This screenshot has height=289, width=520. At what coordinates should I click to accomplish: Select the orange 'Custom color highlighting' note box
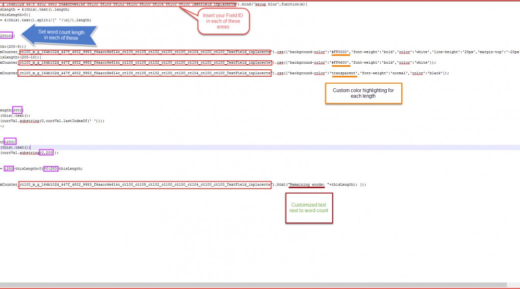point(363,93)
